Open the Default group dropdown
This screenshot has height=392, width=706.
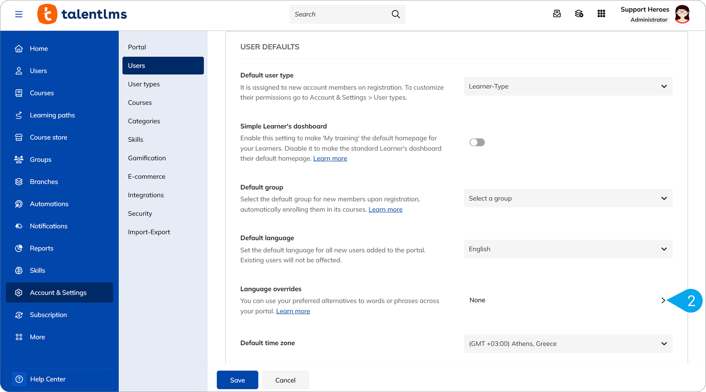pyautogui.click(x=568, y=198)
